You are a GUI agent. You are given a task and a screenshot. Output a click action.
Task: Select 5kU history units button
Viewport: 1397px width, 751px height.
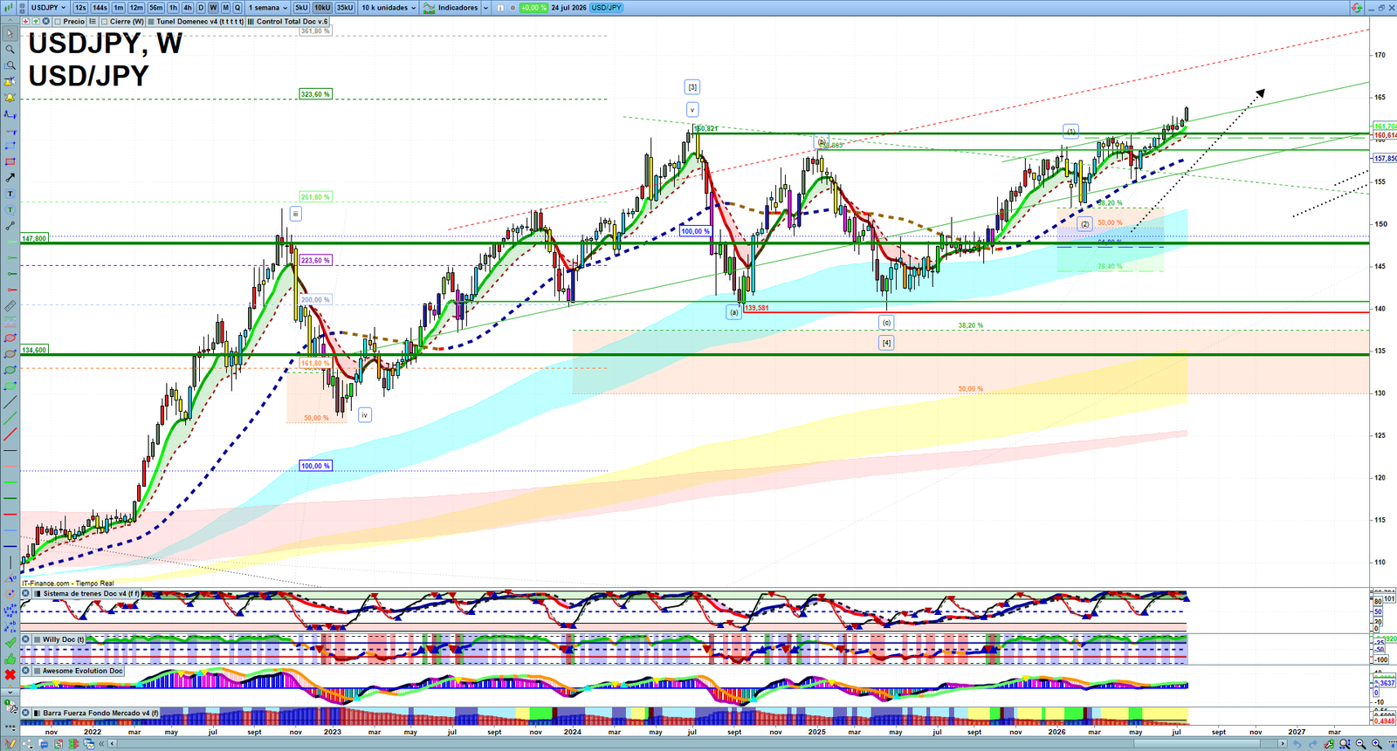point(301,8)
